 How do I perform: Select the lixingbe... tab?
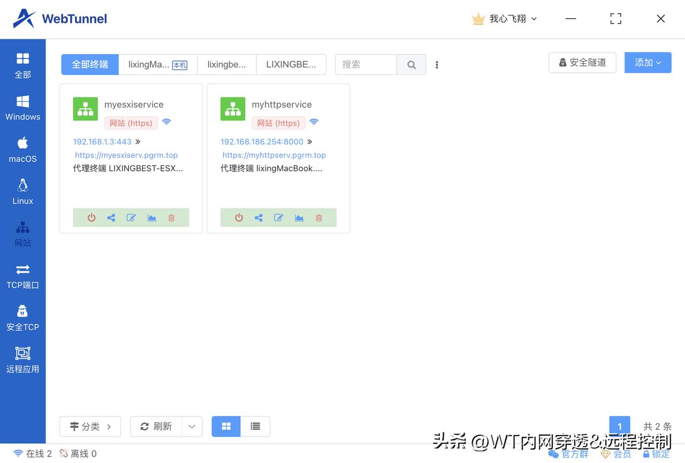tap(227, 65)
